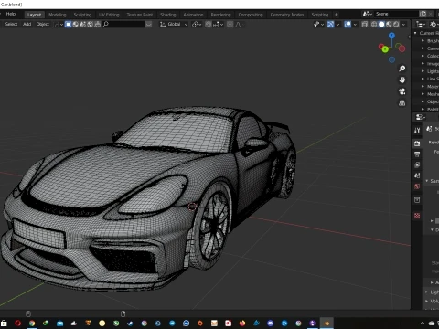The width and height of the screenshot is (439, 329).
Task: Open the Select menu
Action: pyautogui.click(x=11, y=24)
